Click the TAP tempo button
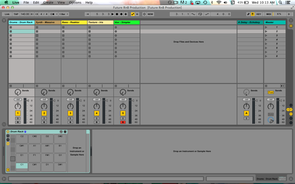The height and width of the screenshot is (184, 295). [16, 14]
